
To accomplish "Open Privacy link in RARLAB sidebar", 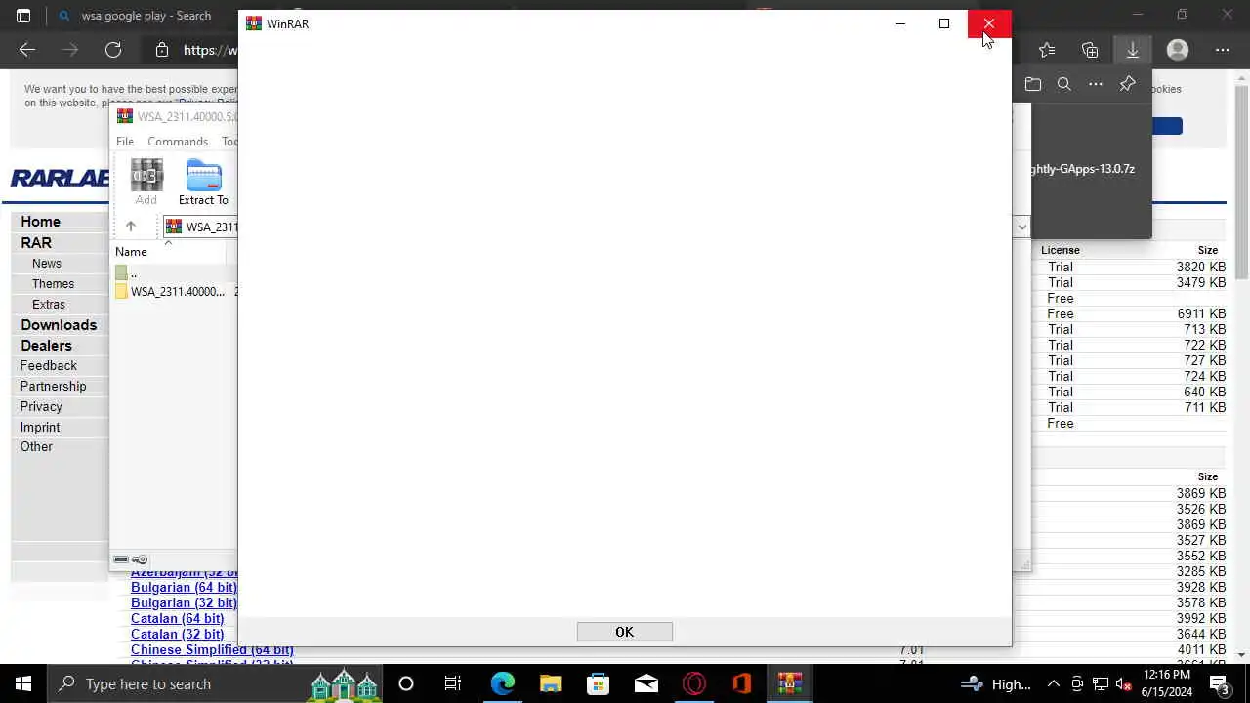I will pos(41,407).
